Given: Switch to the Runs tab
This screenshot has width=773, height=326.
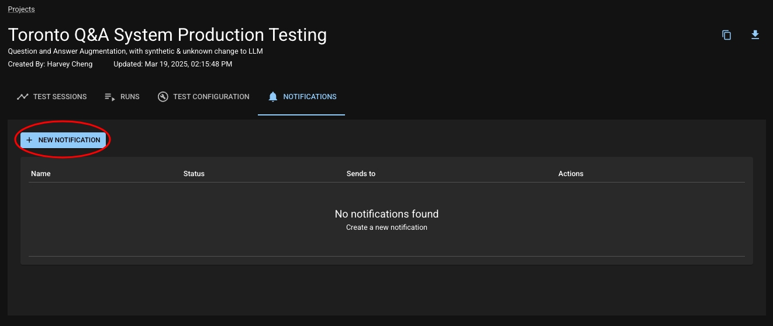Looking at the screenshot, I should coord(130,97).
